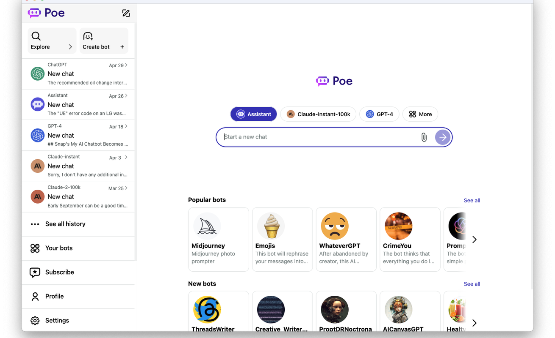Open the More bots menu
Screen dimensions: 555x338
click(x=420, y=114)
